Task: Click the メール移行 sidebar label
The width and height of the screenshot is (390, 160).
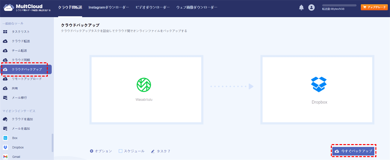Action: click(x=19, y=98)
